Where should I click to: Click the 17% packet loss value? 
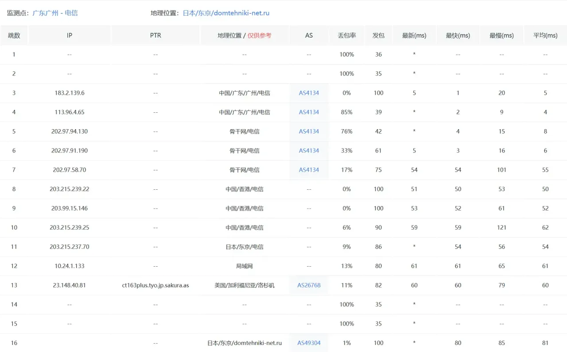[347, 170]
